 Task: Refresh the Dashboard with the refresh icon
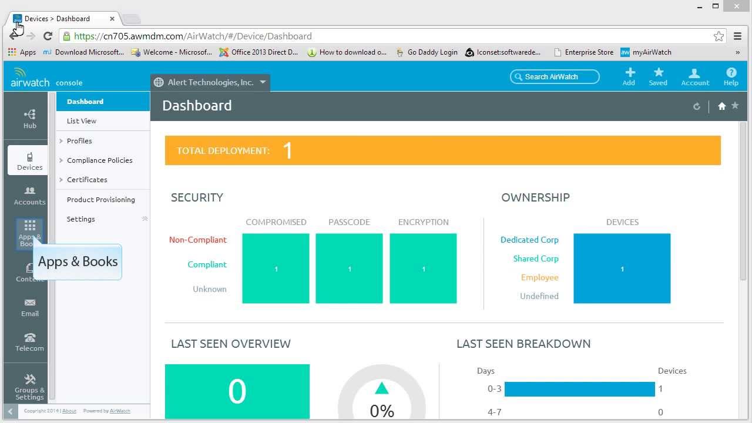[697, 106]
